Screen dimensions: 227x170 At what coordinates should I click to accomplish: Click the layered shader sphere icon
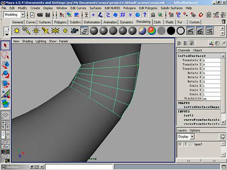[x=142, y=31]
